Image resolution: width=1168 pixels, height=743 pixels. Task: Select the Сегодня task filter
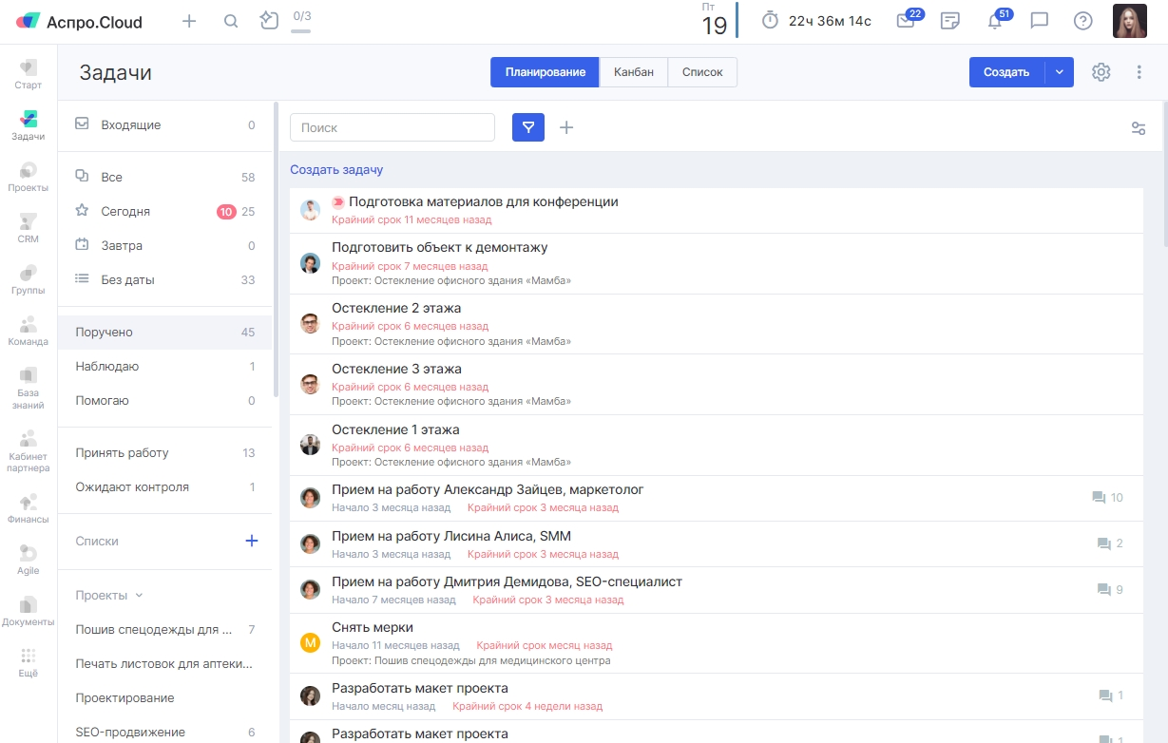(x=125, y=212)
